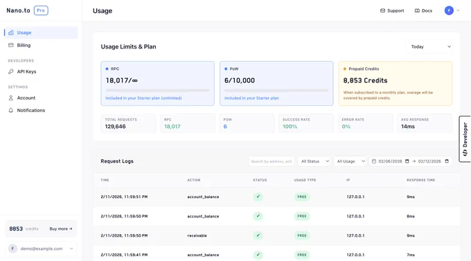The width and height of the screenshot is (471, 261).
Task: Click the Support envelope icon
Action: coord(382,10)
